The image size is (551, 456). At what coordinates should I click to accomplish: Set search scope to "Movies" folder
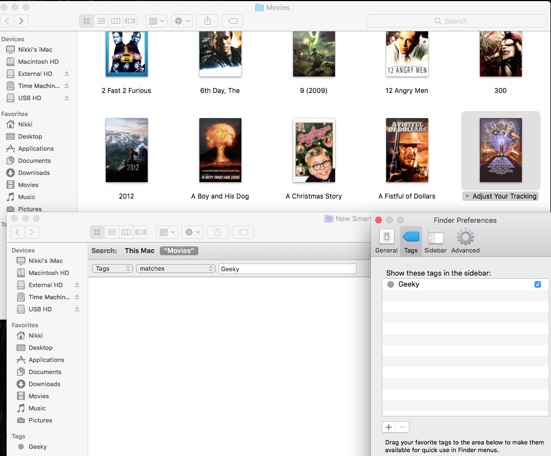coord(179,251)
